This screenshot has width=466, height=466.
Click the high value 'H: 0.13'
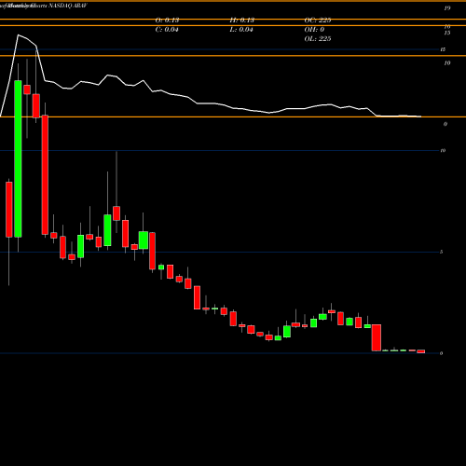coord(242,21)
